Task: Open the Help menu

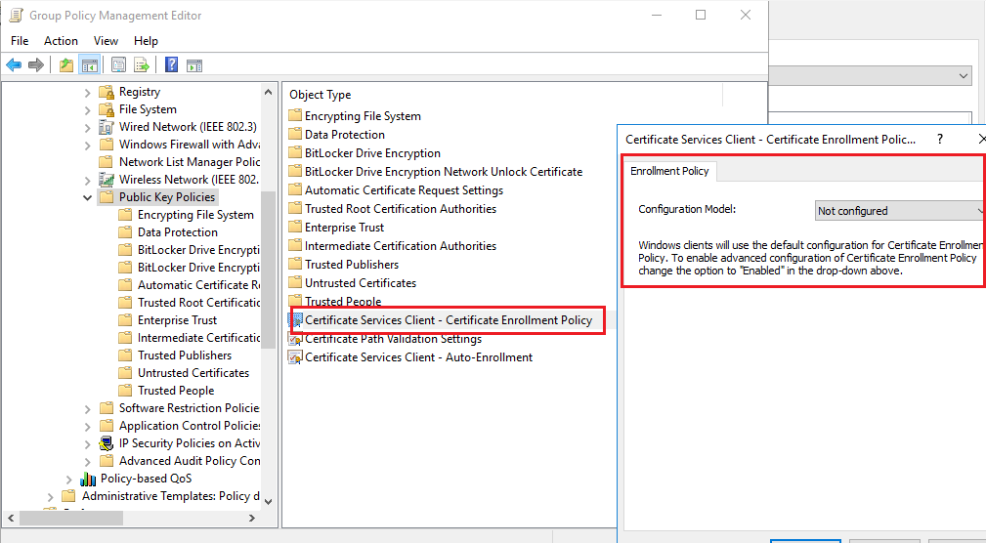Action: point(146,41)
